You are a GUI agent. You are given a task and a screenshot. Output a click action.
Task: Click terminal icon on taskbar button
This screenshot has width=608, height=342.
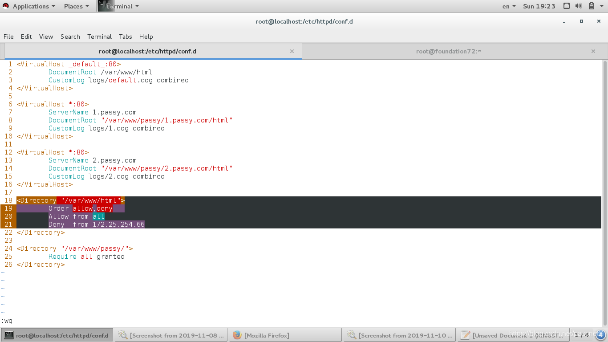(x=9, y=335)
